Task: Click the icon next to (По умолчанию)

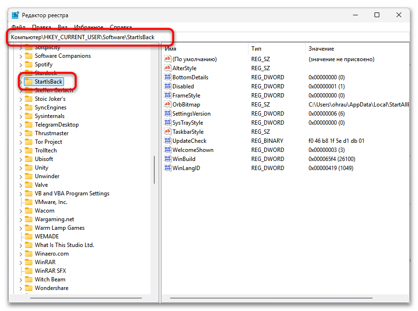Action: click(168, 59)
